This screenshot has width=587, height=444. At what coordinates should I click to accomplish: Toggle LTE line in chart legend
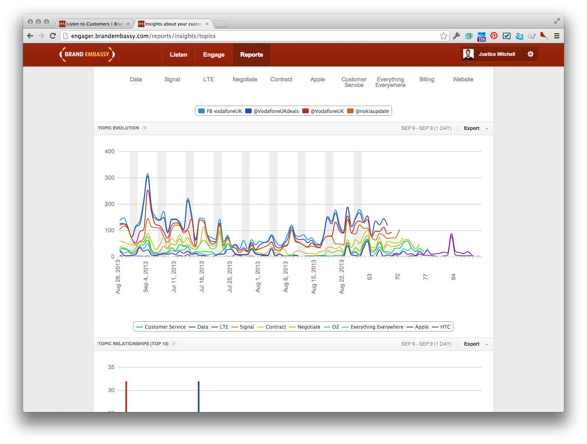[x=220, y=327]
